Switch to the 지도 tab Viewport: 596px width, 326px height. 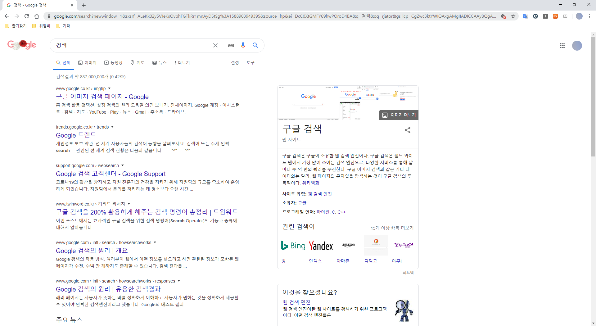(138, 63)
